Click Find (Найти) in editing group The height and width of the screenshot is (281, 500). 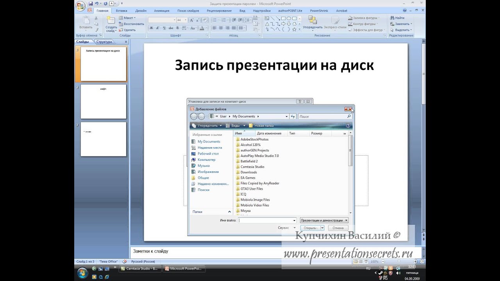coord(397,18)
